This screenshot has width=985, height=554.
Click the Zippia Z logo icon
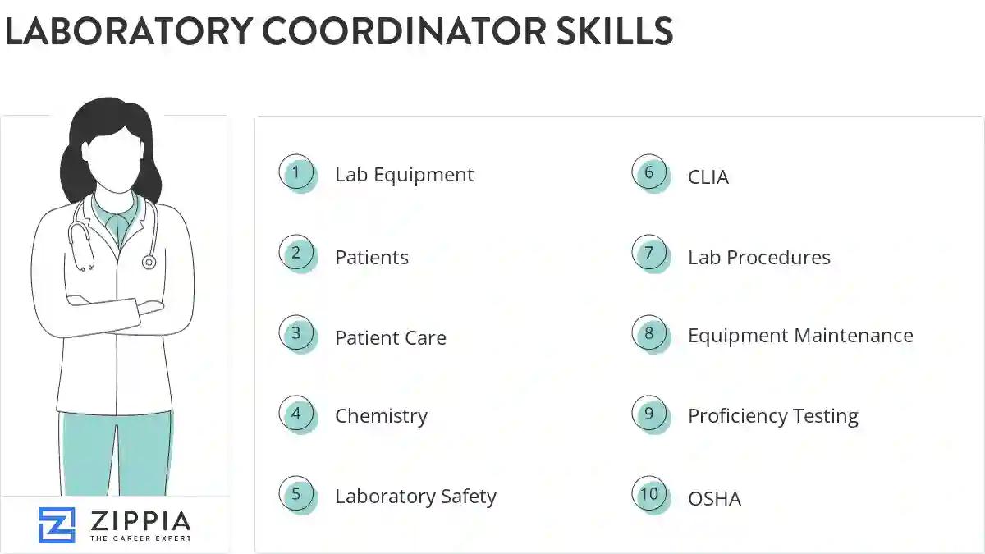(x=57, y=524)
